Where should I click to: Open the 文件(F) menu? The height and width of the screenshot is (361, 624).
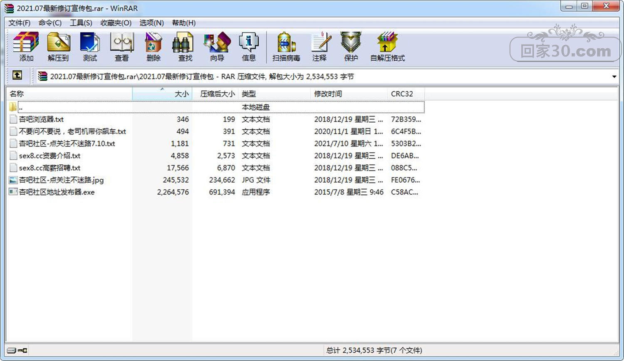(20, 23)
